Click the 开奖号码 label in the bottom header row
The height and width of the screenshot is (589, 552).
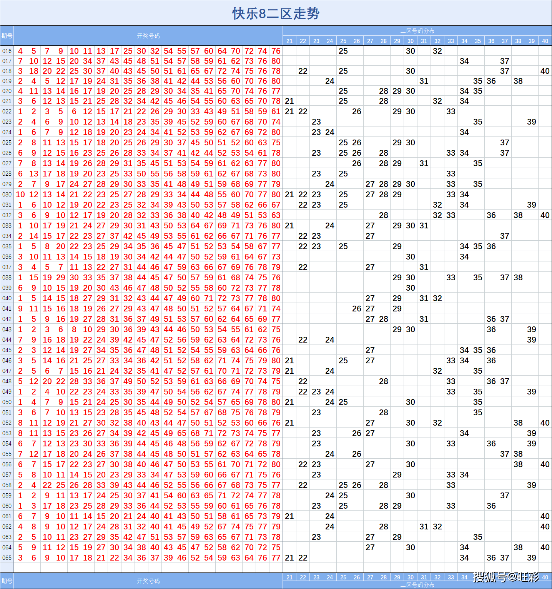pos(148,581)
